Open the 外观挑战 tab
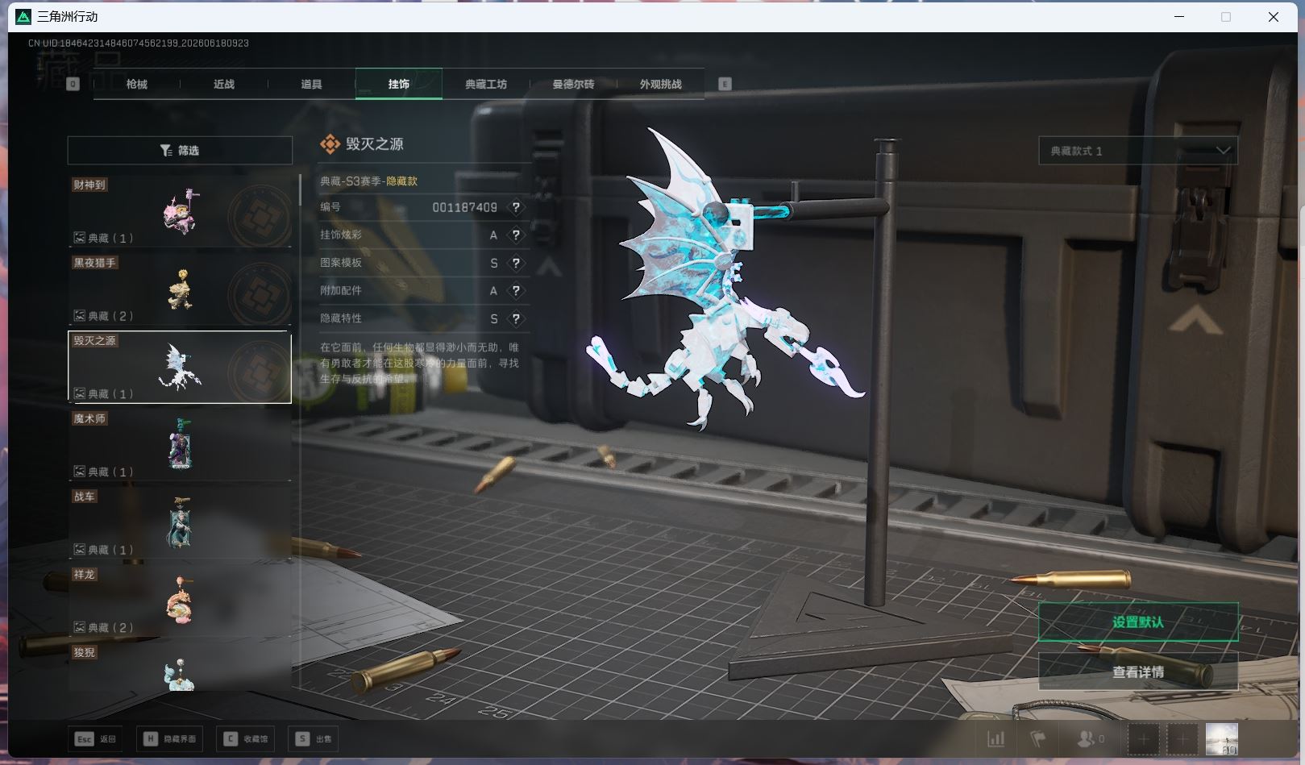 click(x=660, y=84)
